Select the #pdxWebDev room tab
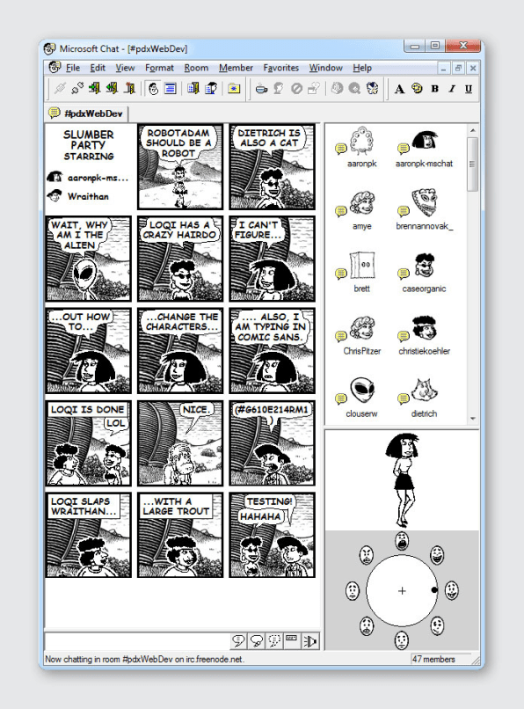 point(86,113)
